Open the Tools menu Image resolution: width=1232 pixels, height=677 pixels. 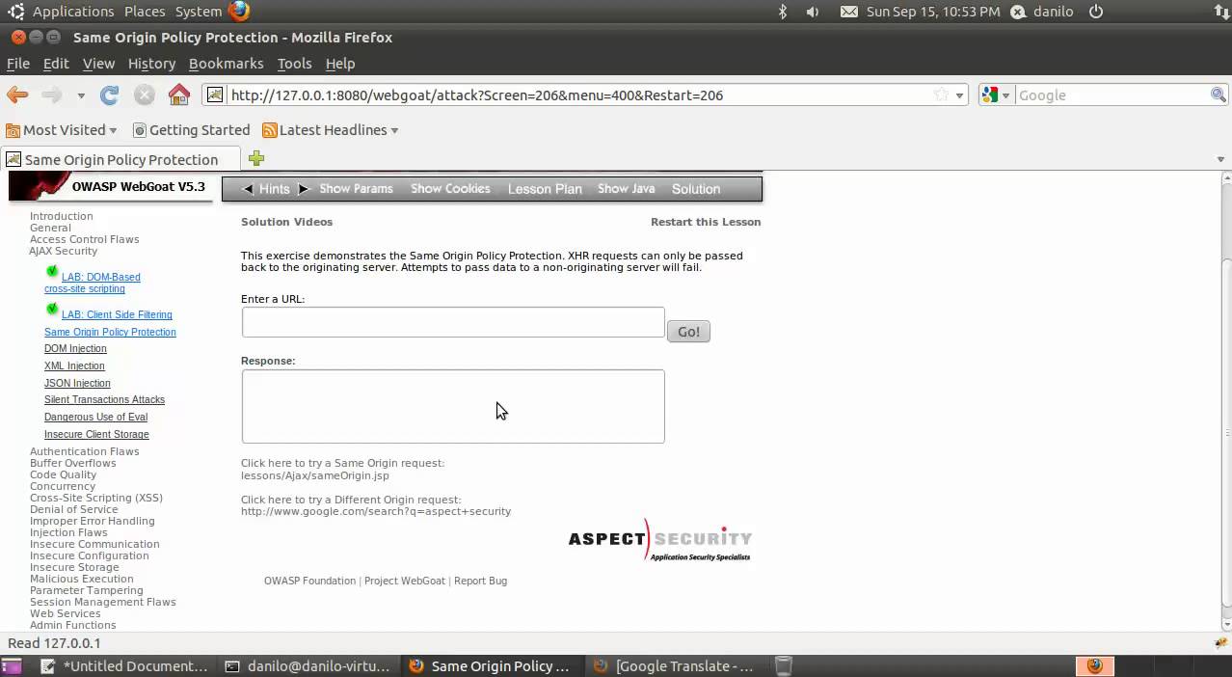click(294, 64)
